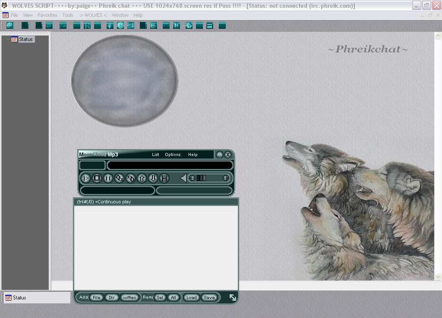Lower volume with the left arrow

(192, 178)
